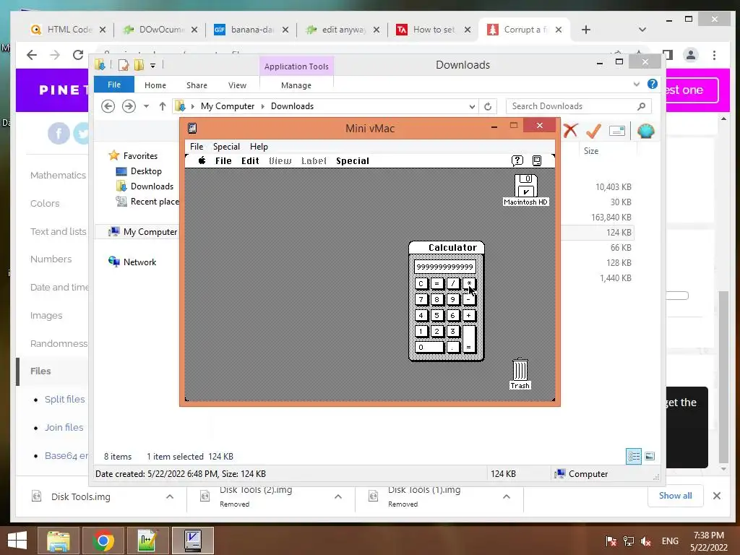Click the calculator plus key
The width and height of the screenshot is (740, 555).
(x=469, y=315)
